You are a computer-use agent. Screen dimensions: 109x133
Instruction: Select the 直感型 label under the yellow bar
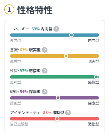[16, 61]
